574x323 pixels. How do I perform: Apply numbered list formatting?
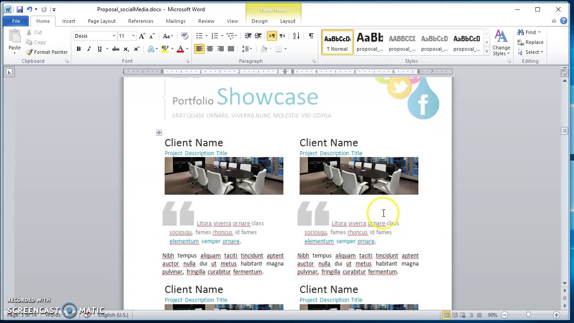[215, 36]
